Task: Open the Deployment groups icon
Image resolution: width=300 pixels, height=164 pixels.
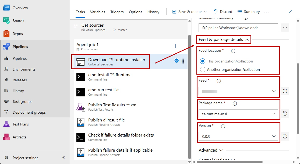Action: (x=6, y=112)
